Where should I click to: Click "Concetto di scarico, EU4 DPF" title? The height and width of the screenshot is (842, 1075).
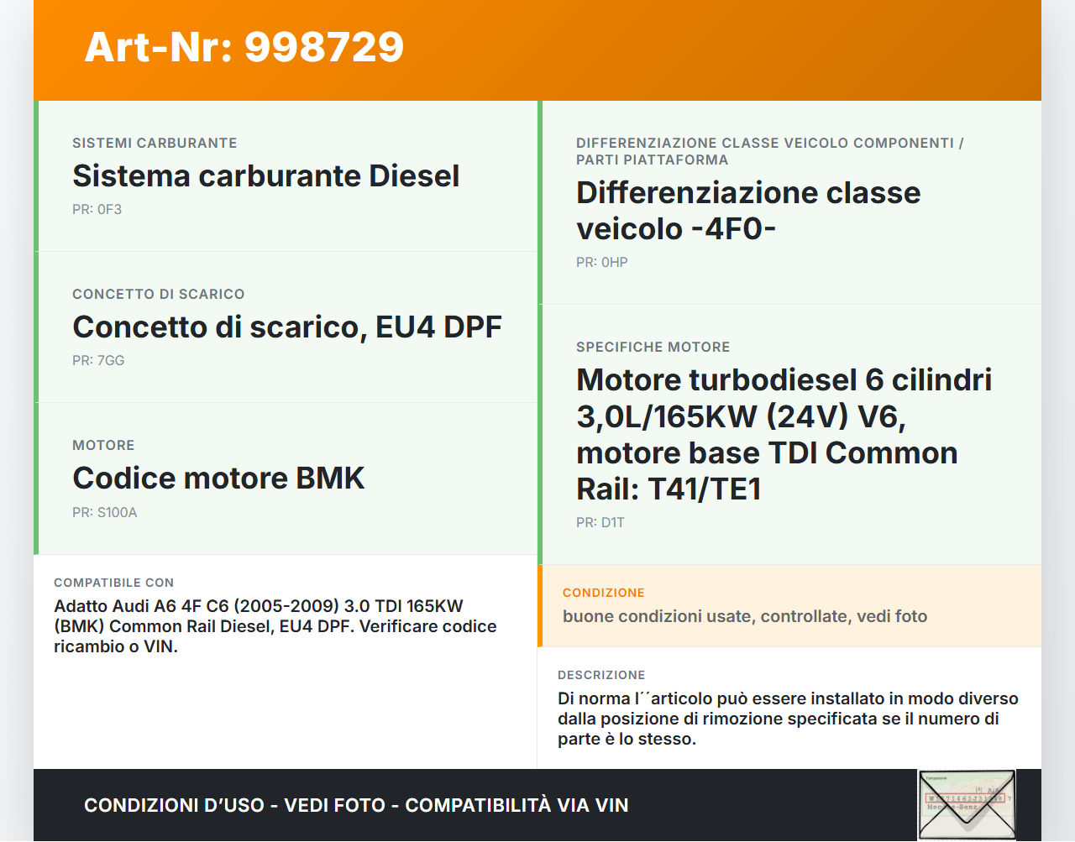tap(287, 327)
